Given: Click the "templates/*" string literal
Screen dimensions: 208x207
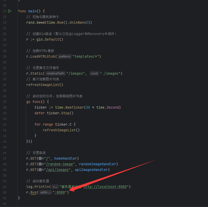Looking at the screenshot, I should [x=86, y=56].
